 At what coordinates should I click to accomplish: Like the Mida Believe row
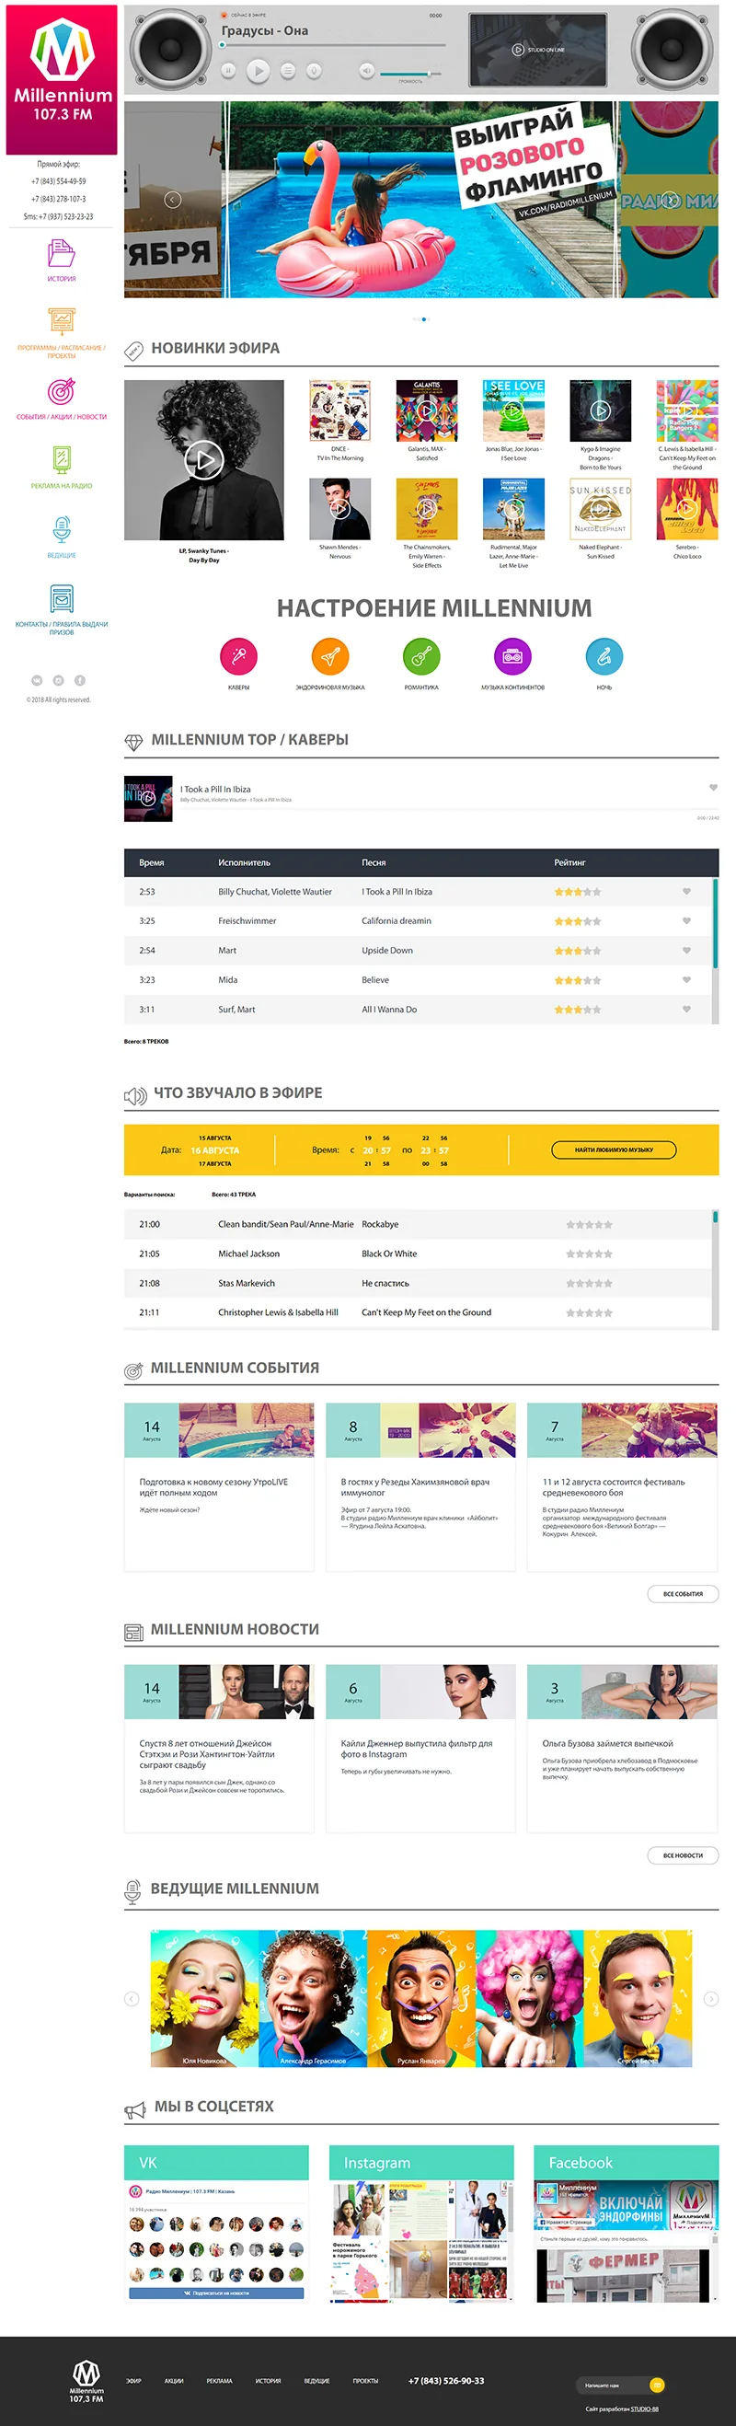686,979
